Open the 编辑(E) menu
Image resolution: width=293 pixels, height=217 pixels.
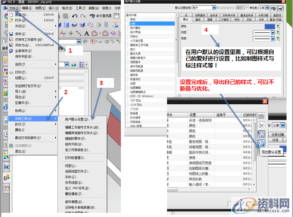(27, 8)
